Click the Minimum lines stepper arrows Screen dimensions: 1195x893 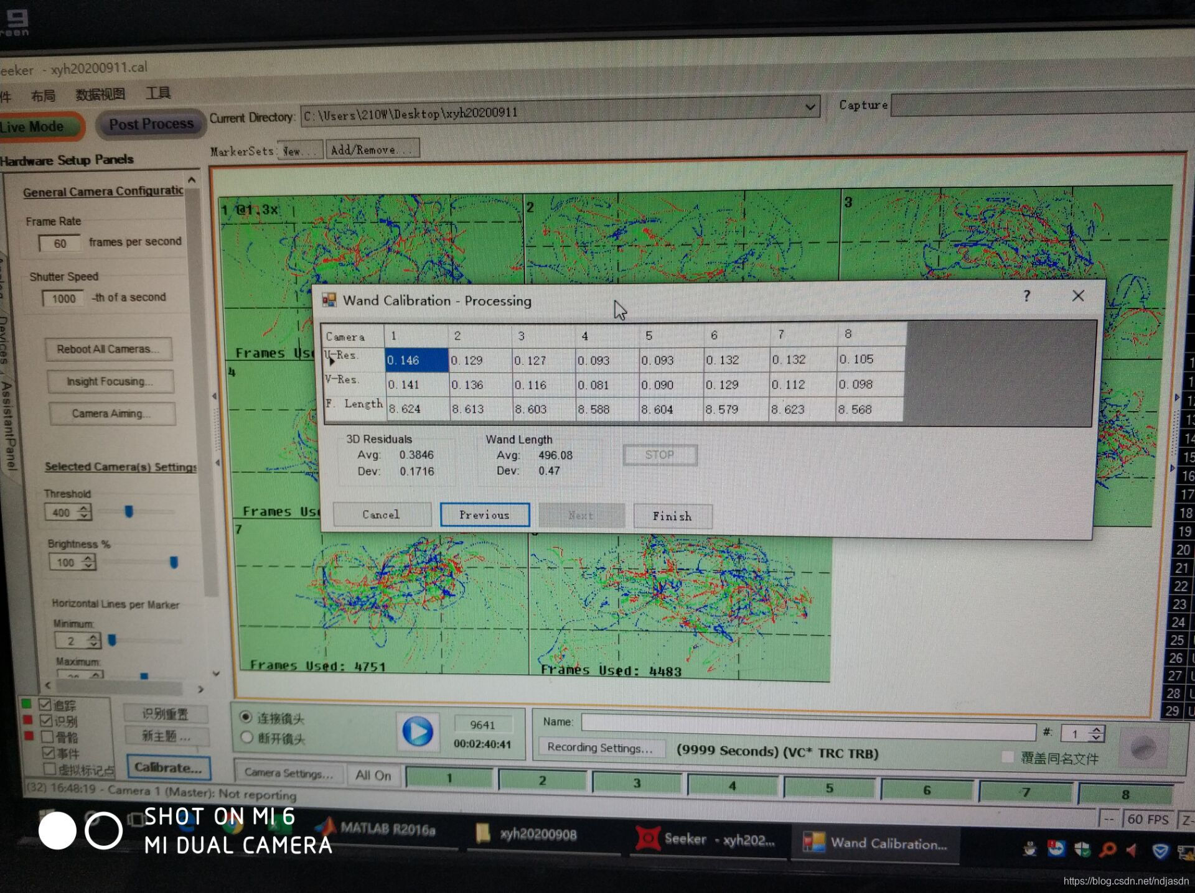pos(93,640)
